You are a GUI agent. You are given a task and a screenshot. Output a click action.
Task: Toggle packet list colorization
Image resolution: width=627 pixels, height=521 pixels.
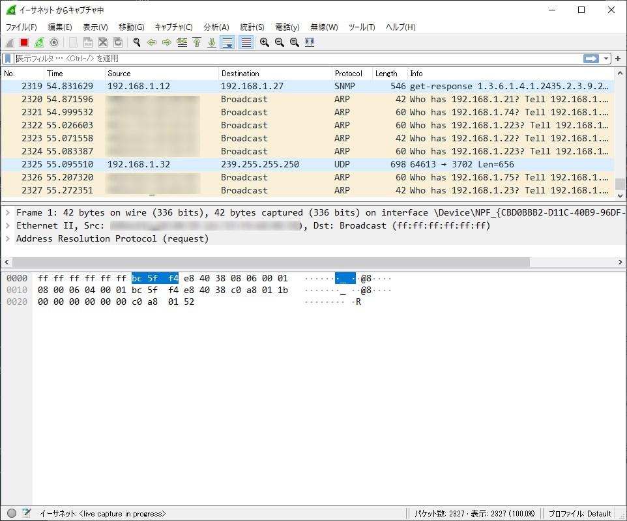(x=246, y=42)
